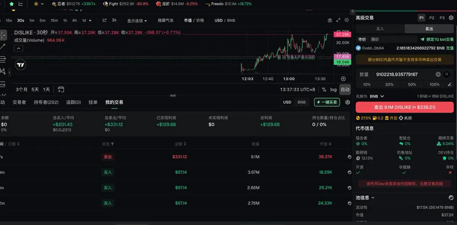Select the 1m chart interval
Screen dimensions: 457x225
(32, 21)
